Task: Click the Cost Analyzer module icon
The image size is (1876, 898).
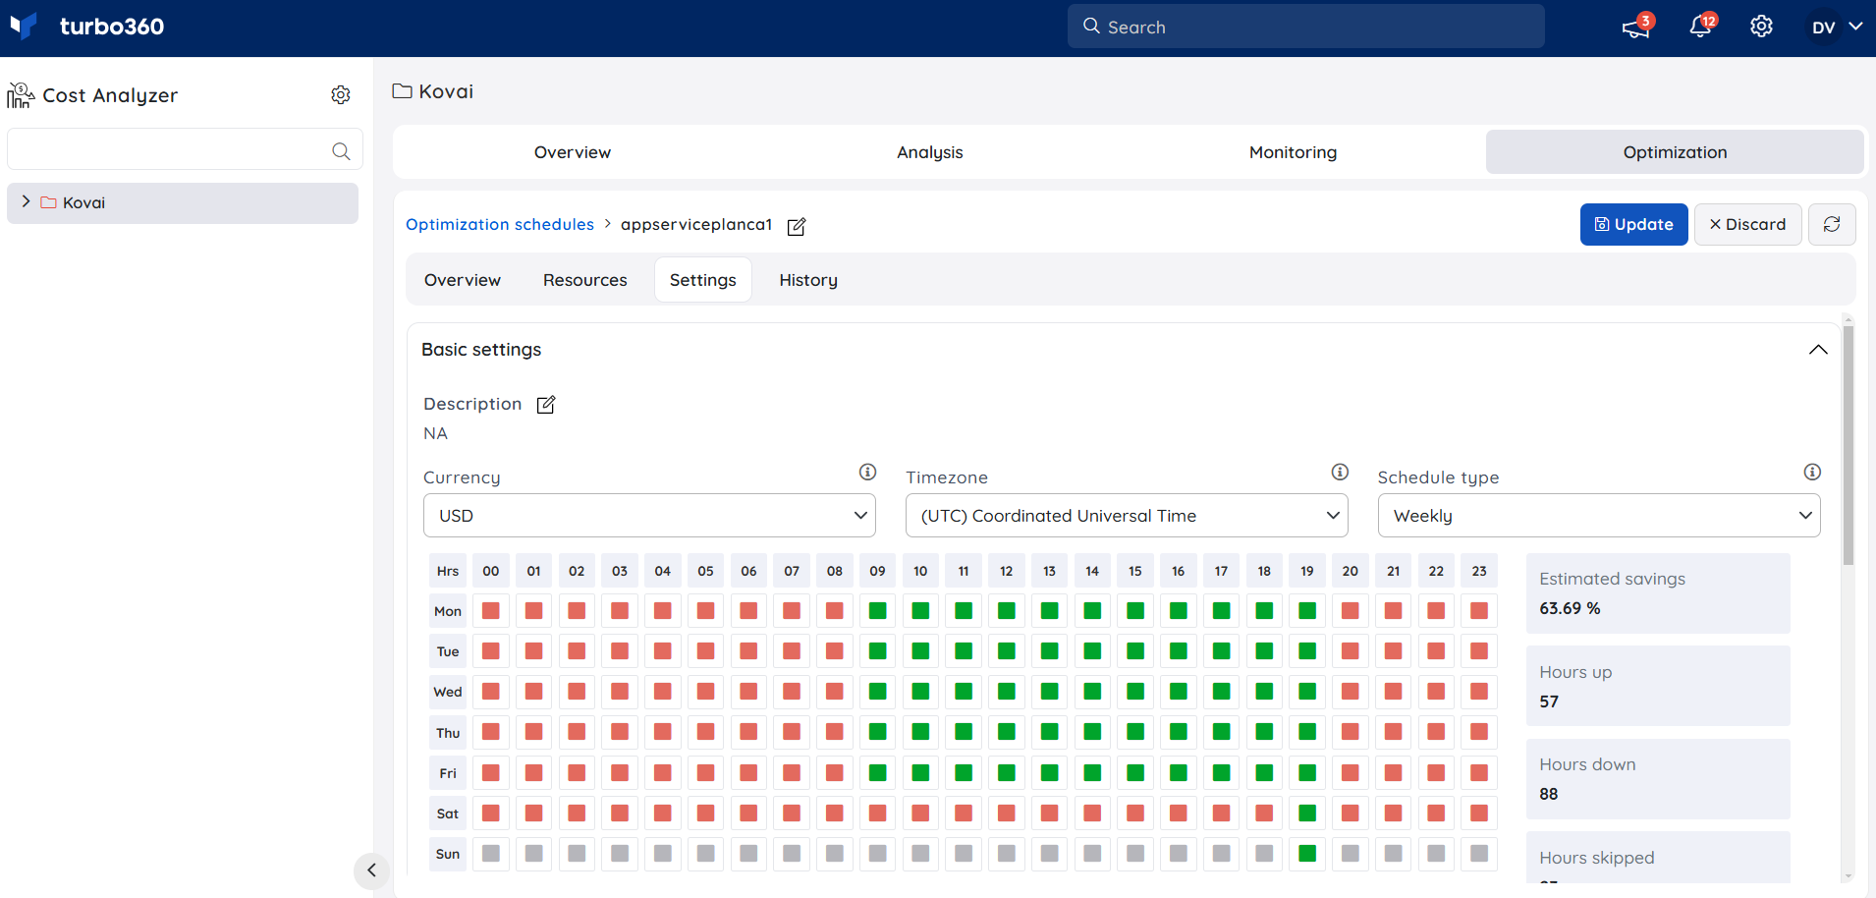Action: pyautogui.click(x=21, y=95)
